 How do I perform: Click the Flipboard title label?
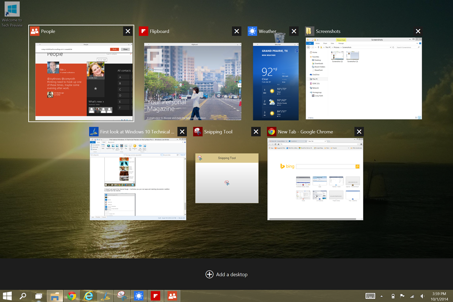(x=159, y=31)
